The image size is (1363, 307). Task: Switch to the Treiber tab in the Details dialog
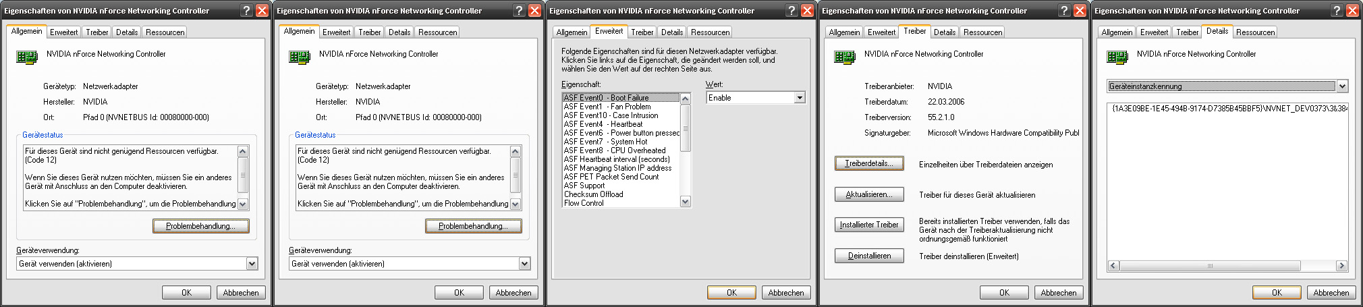(x=1187, y=32)
